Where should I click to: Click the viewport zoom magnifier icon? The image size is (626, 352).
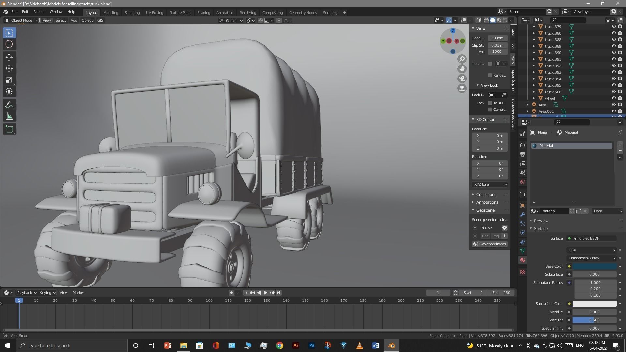462,59
